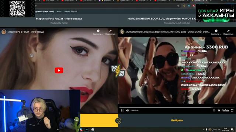Viewport: 236px width, 132px height.
Task: Click the 'Аноним - 3300 RUB' donation alert
Action: [206, 47]
